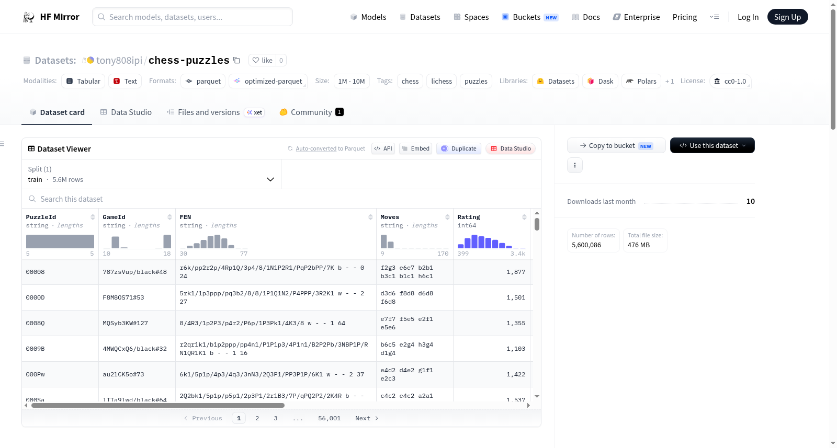Jump to last page 56,001
The width and height of the screenshot is (837, 448).
pyautogui.click(x=330, y=418)
